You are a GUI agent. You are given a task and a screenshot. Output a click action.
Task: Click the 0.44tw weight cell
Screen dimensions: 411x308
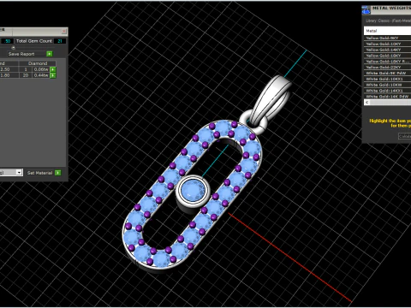[x=41, y=75]
